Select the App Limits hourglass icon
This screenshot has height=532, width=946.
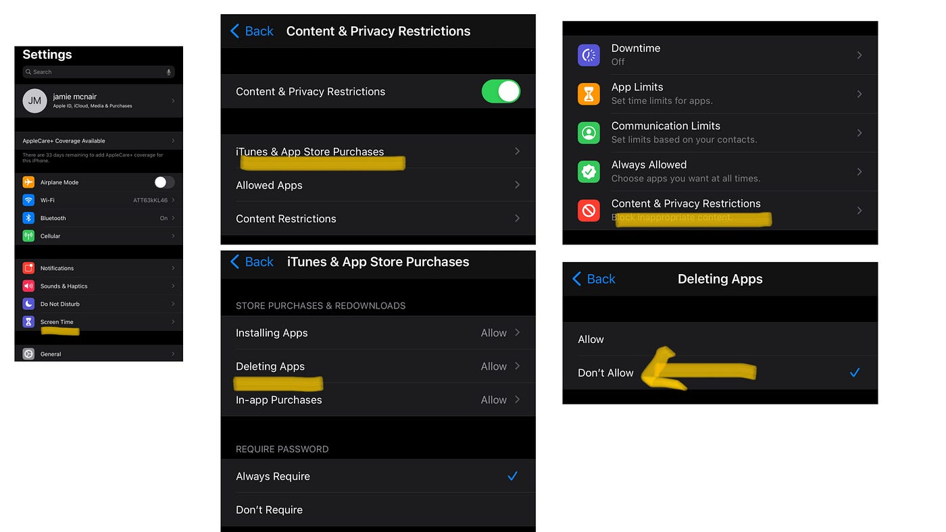click(589, 94)
